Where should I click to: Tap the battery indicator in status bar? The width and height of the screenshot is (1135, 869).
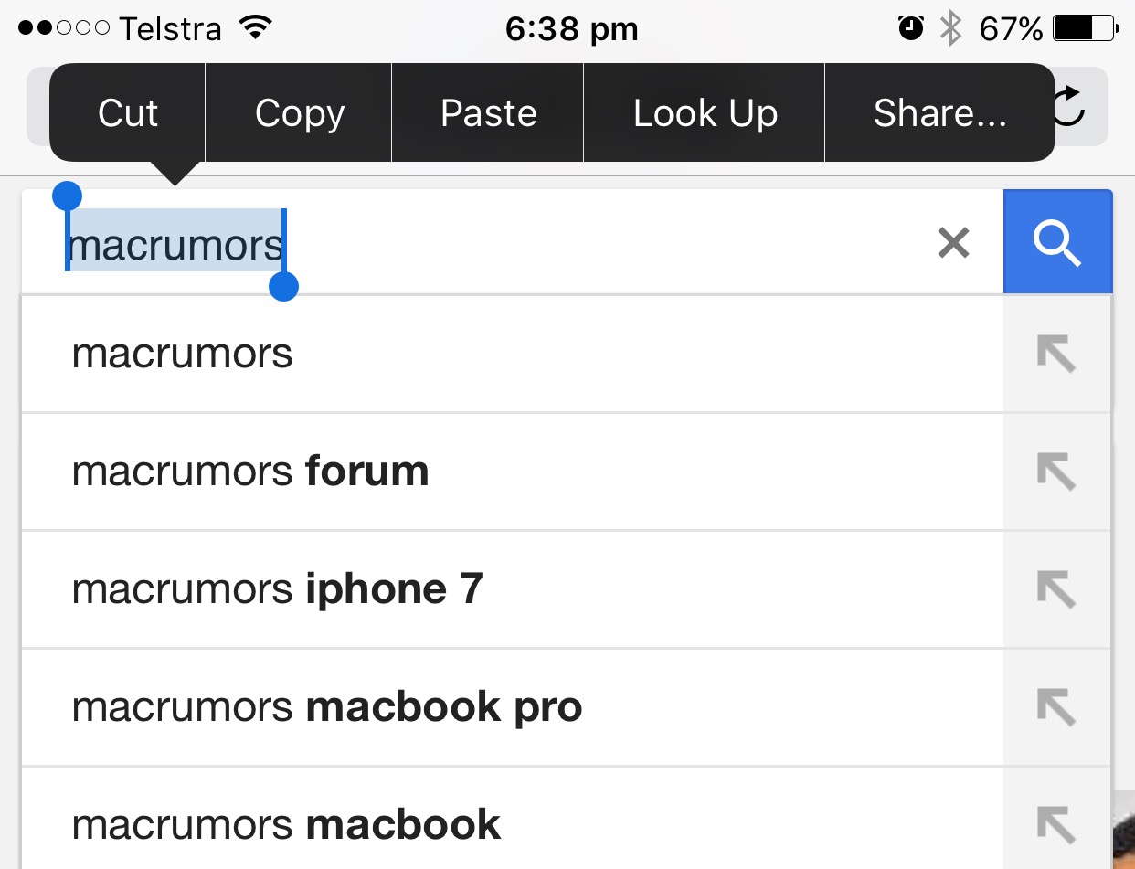tap(1085, 29)
